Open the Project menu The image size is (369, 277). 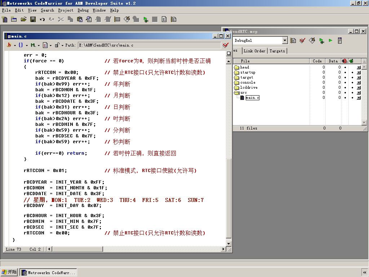[x=66, y=10]
